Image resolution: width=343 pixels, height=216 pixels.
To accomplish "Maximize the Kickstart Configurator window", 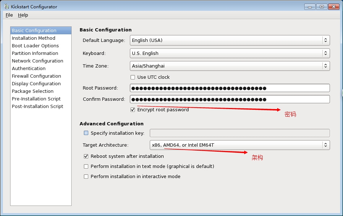I will (322, 7).
